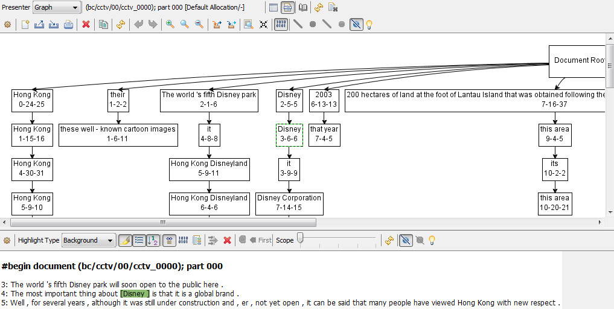Image resolution: width=614 pixels, height=309 pixels.
Task: Click the zoom out magnifier icon
Action: click(199, 25)
